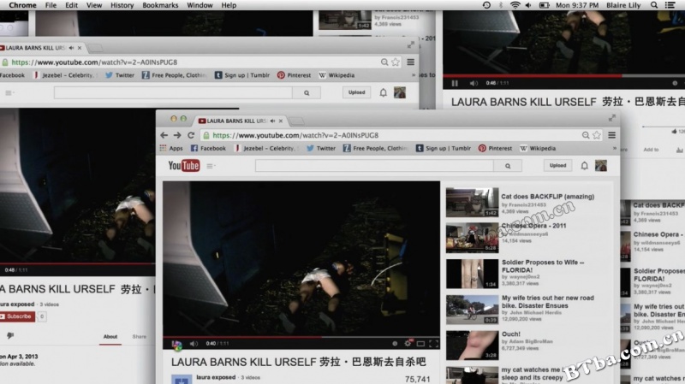Open Chrome menu in macOS menu bar
Screen dimensions: 685x384
22,5
